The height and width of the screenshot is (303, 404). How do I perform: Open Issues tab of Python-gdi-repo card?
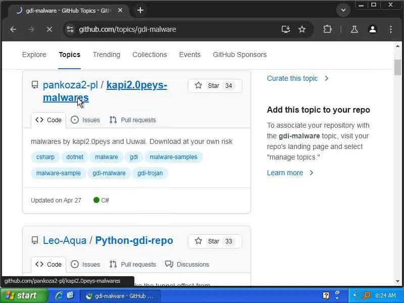(x=85, y=264)
